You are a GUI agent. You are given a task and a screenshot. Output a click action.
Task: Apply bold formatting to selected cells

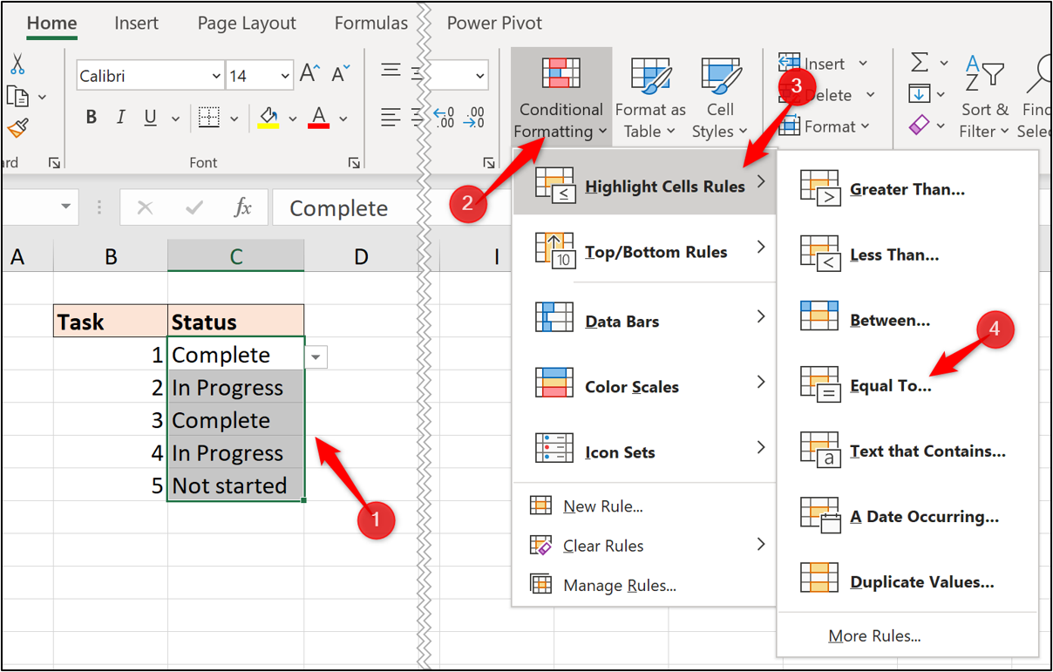pos(91,117)
